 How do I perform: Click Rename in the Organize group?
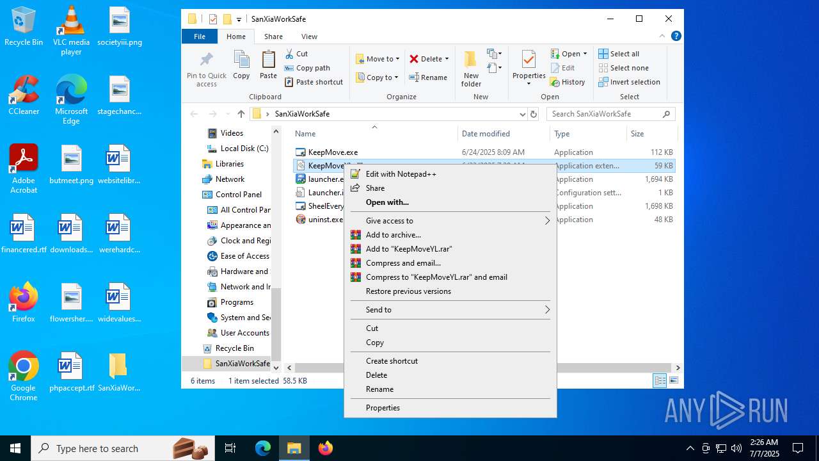pyautogui.click(x=429, y=77)
